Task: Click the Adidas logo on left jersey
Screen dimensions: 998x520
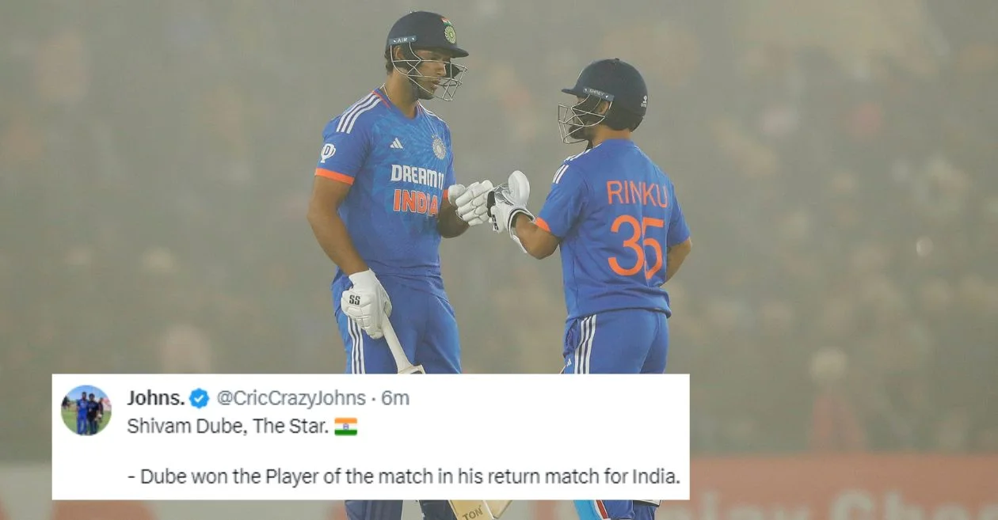Action: coord(396,143)
